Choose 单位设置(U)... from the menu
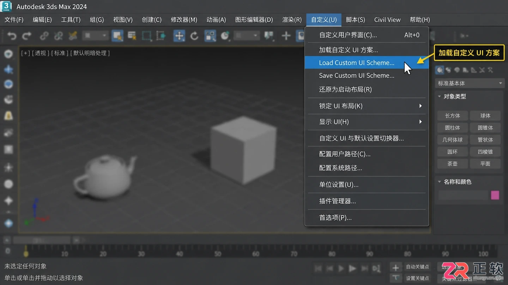Image resolution: width=508 pixels, height=285 pixels. (367, 184)
